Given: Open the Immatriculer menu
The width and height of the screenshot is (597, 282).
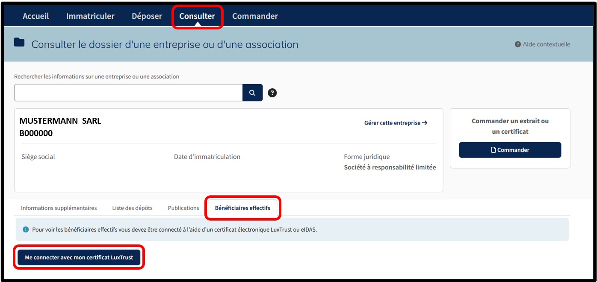Looking at the screenshot, I should 90,16.
